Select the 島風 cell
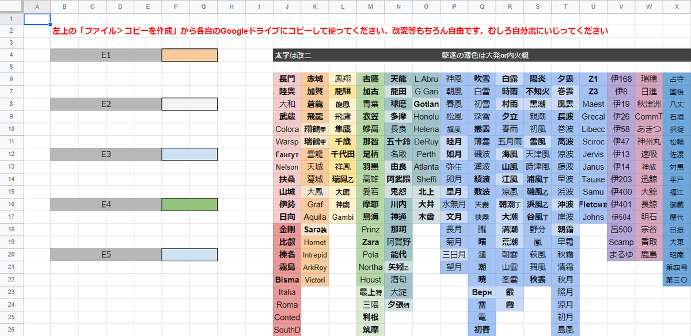 pyautogui.click(x=565, y=330)
